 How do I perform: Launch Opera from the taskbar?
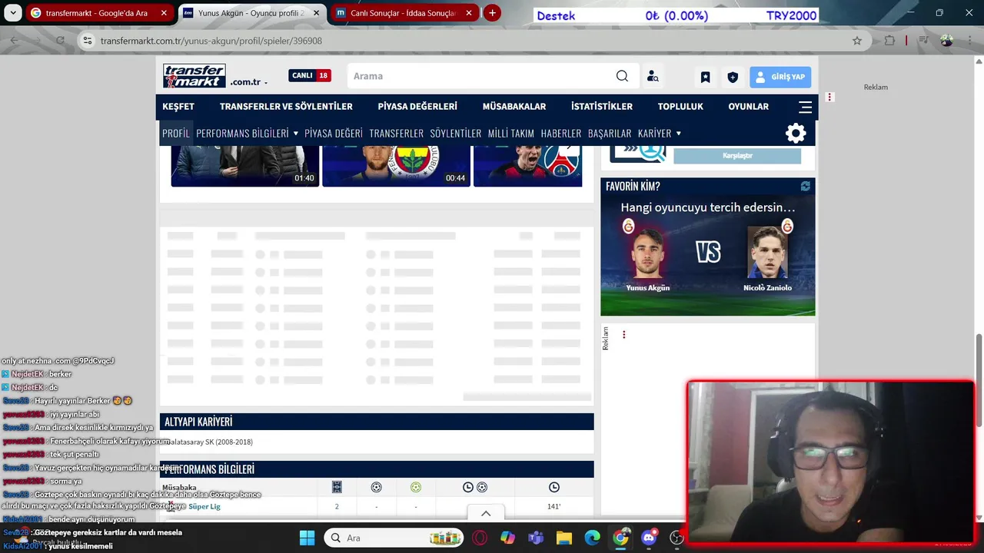(x=480, y=538)
